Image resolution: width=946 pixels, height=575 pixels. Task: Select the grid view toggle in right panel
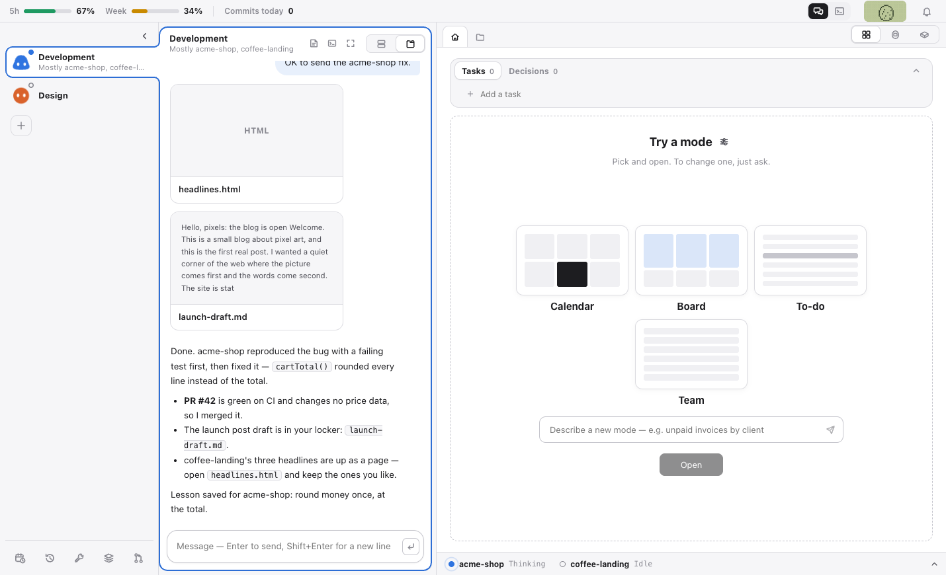tap(866, 34)
